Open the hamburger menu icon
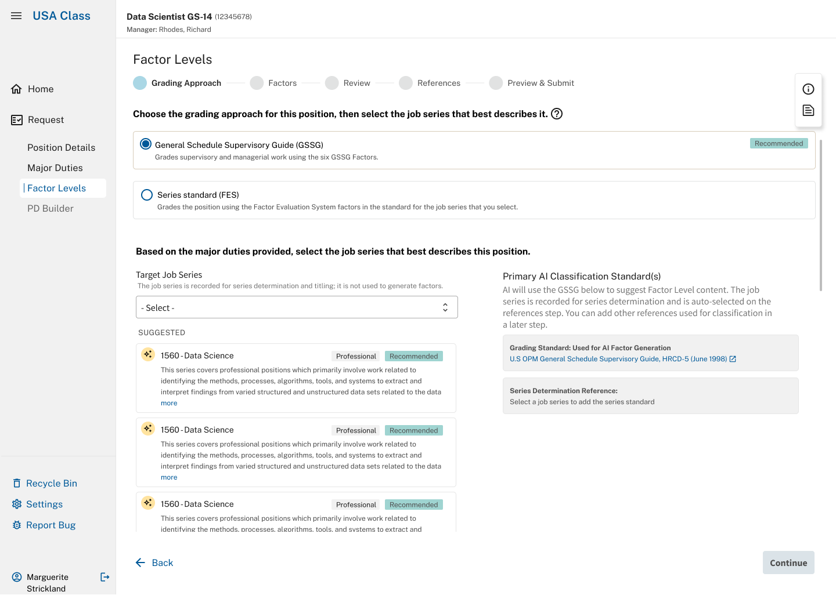The image size is (836, 595). click(x=16, y=16)
